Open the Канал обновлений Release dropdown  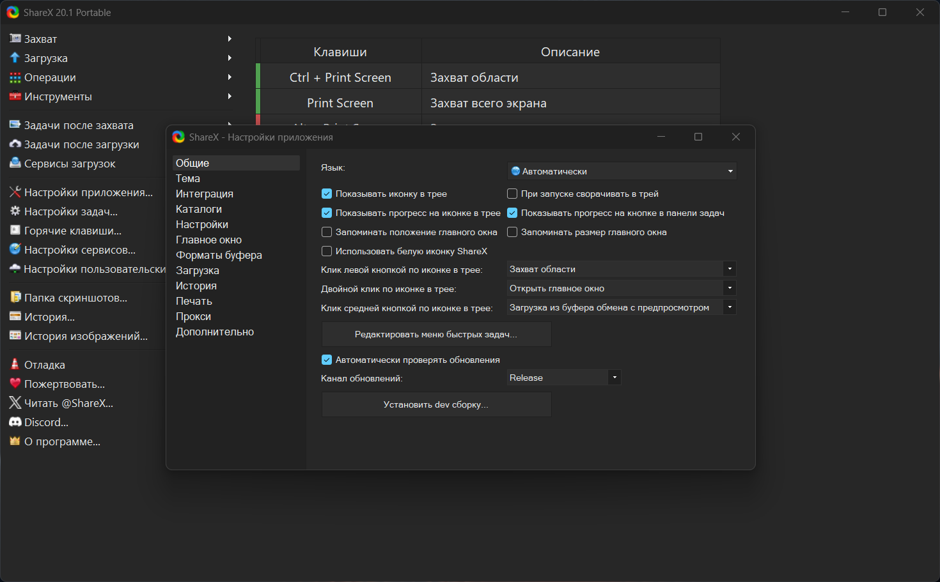564,378
